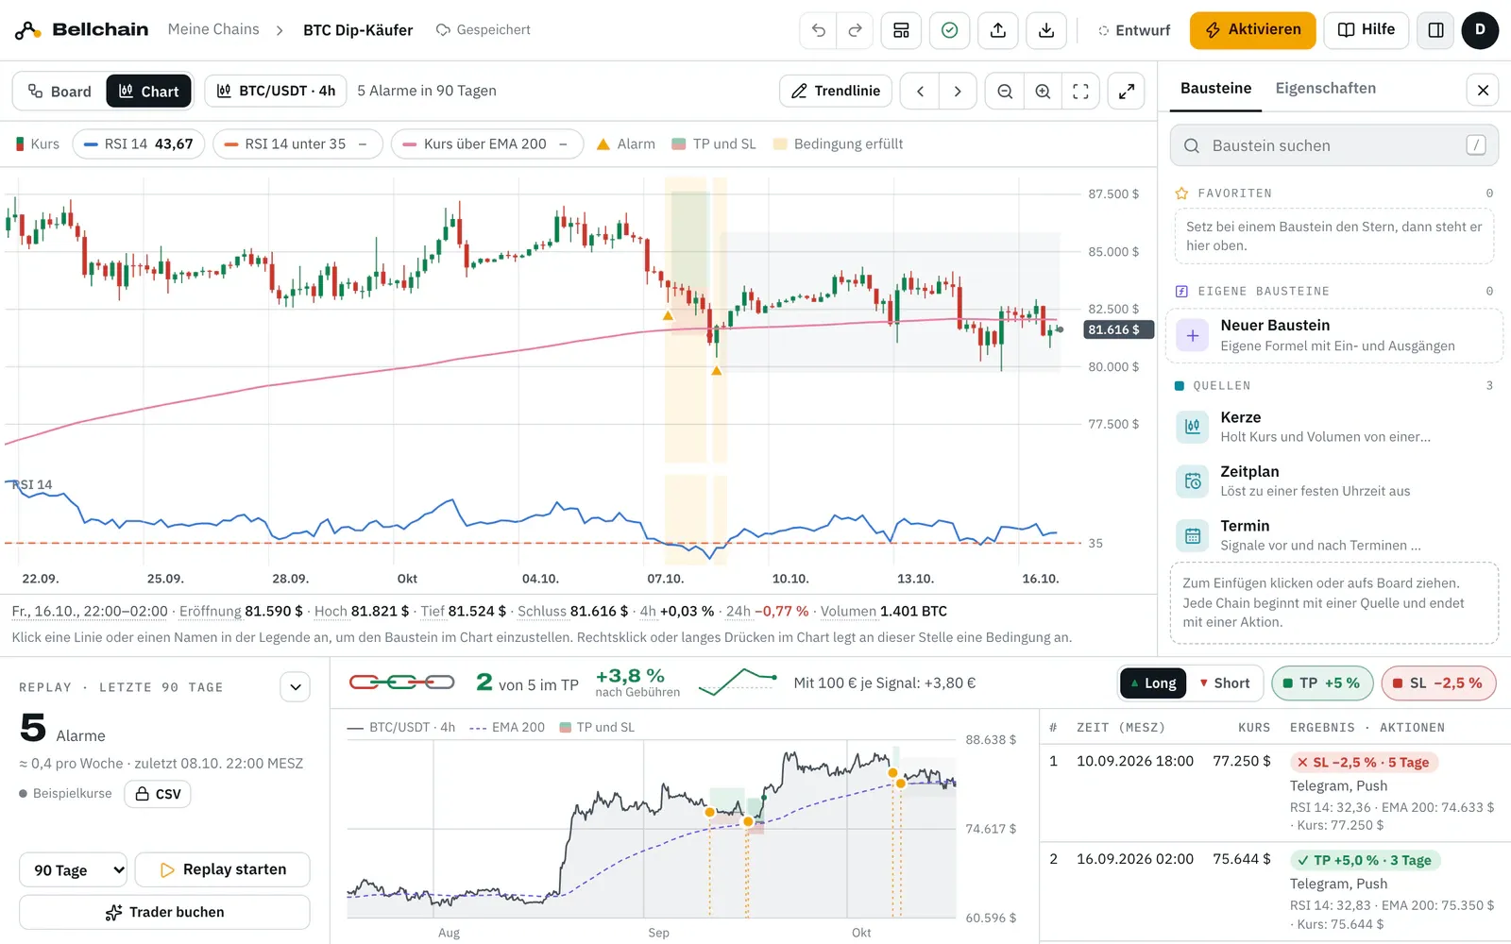Switch to Chart view

(x=148, y=92)
